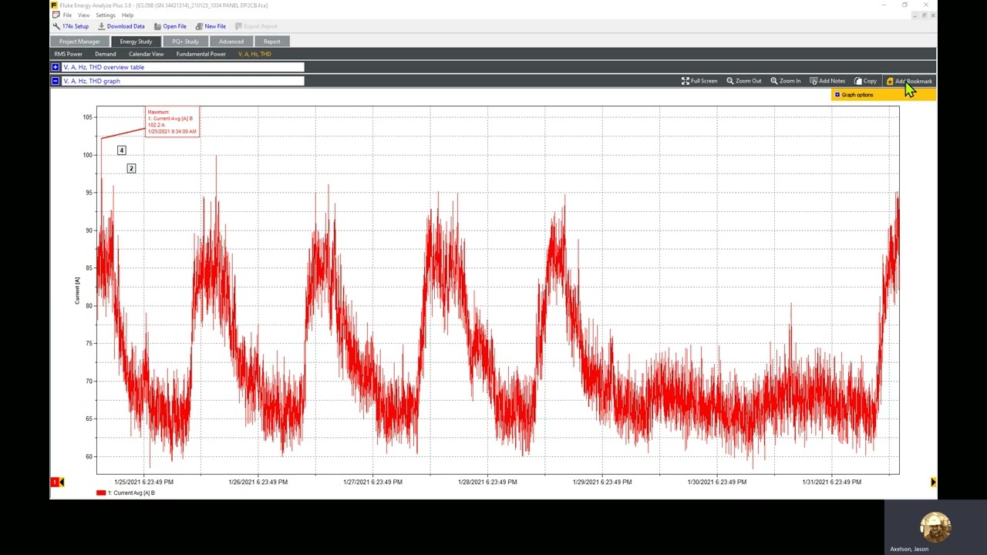This screenshot has width=987, height=555.
Task: Click the Zoom In magnifier icon
Action: (x=774, y=81)
